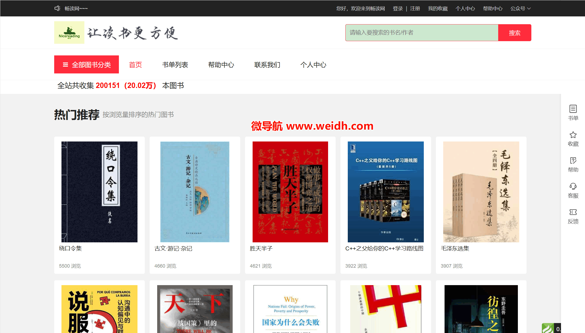Click the 登录 link
Image resolution: width=585 pixels, height=333 pixels.
(398, 9)
